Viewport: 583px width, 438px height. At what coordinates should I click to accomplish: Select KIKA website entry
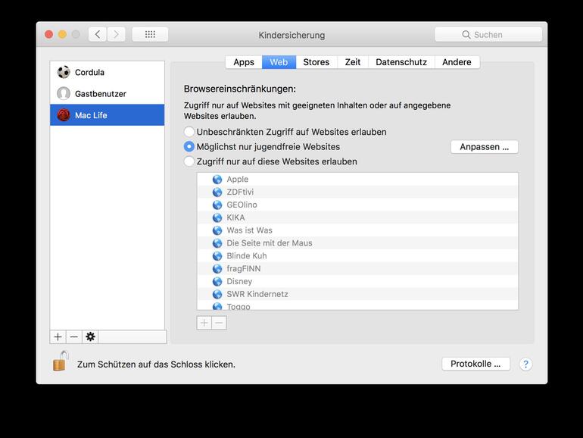(357, 217)
